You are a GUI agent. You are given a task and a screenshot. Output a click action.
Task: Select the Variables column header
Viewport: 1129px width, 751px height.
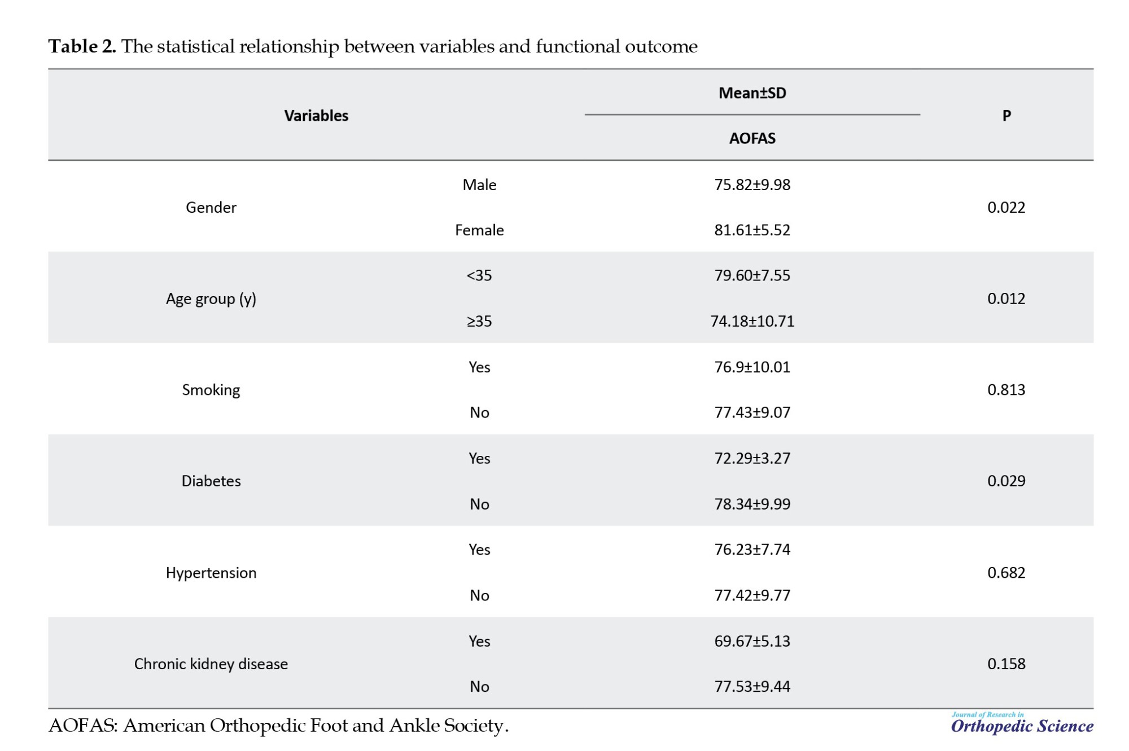(x=316, y=116)
